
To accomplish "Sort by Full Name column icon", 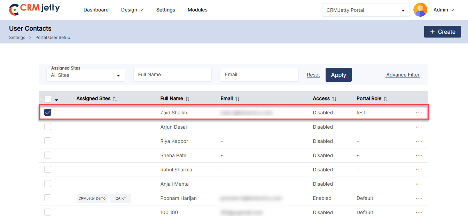I will [188, 99].
